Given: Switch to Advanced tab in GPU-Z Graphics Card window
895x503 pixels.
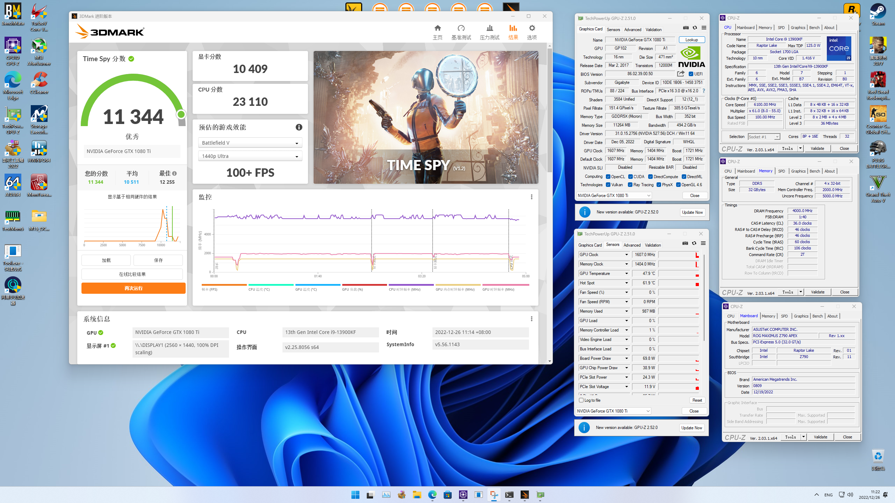Looking at the screenshot, I should pyautogui.click(x=632, y=30).
